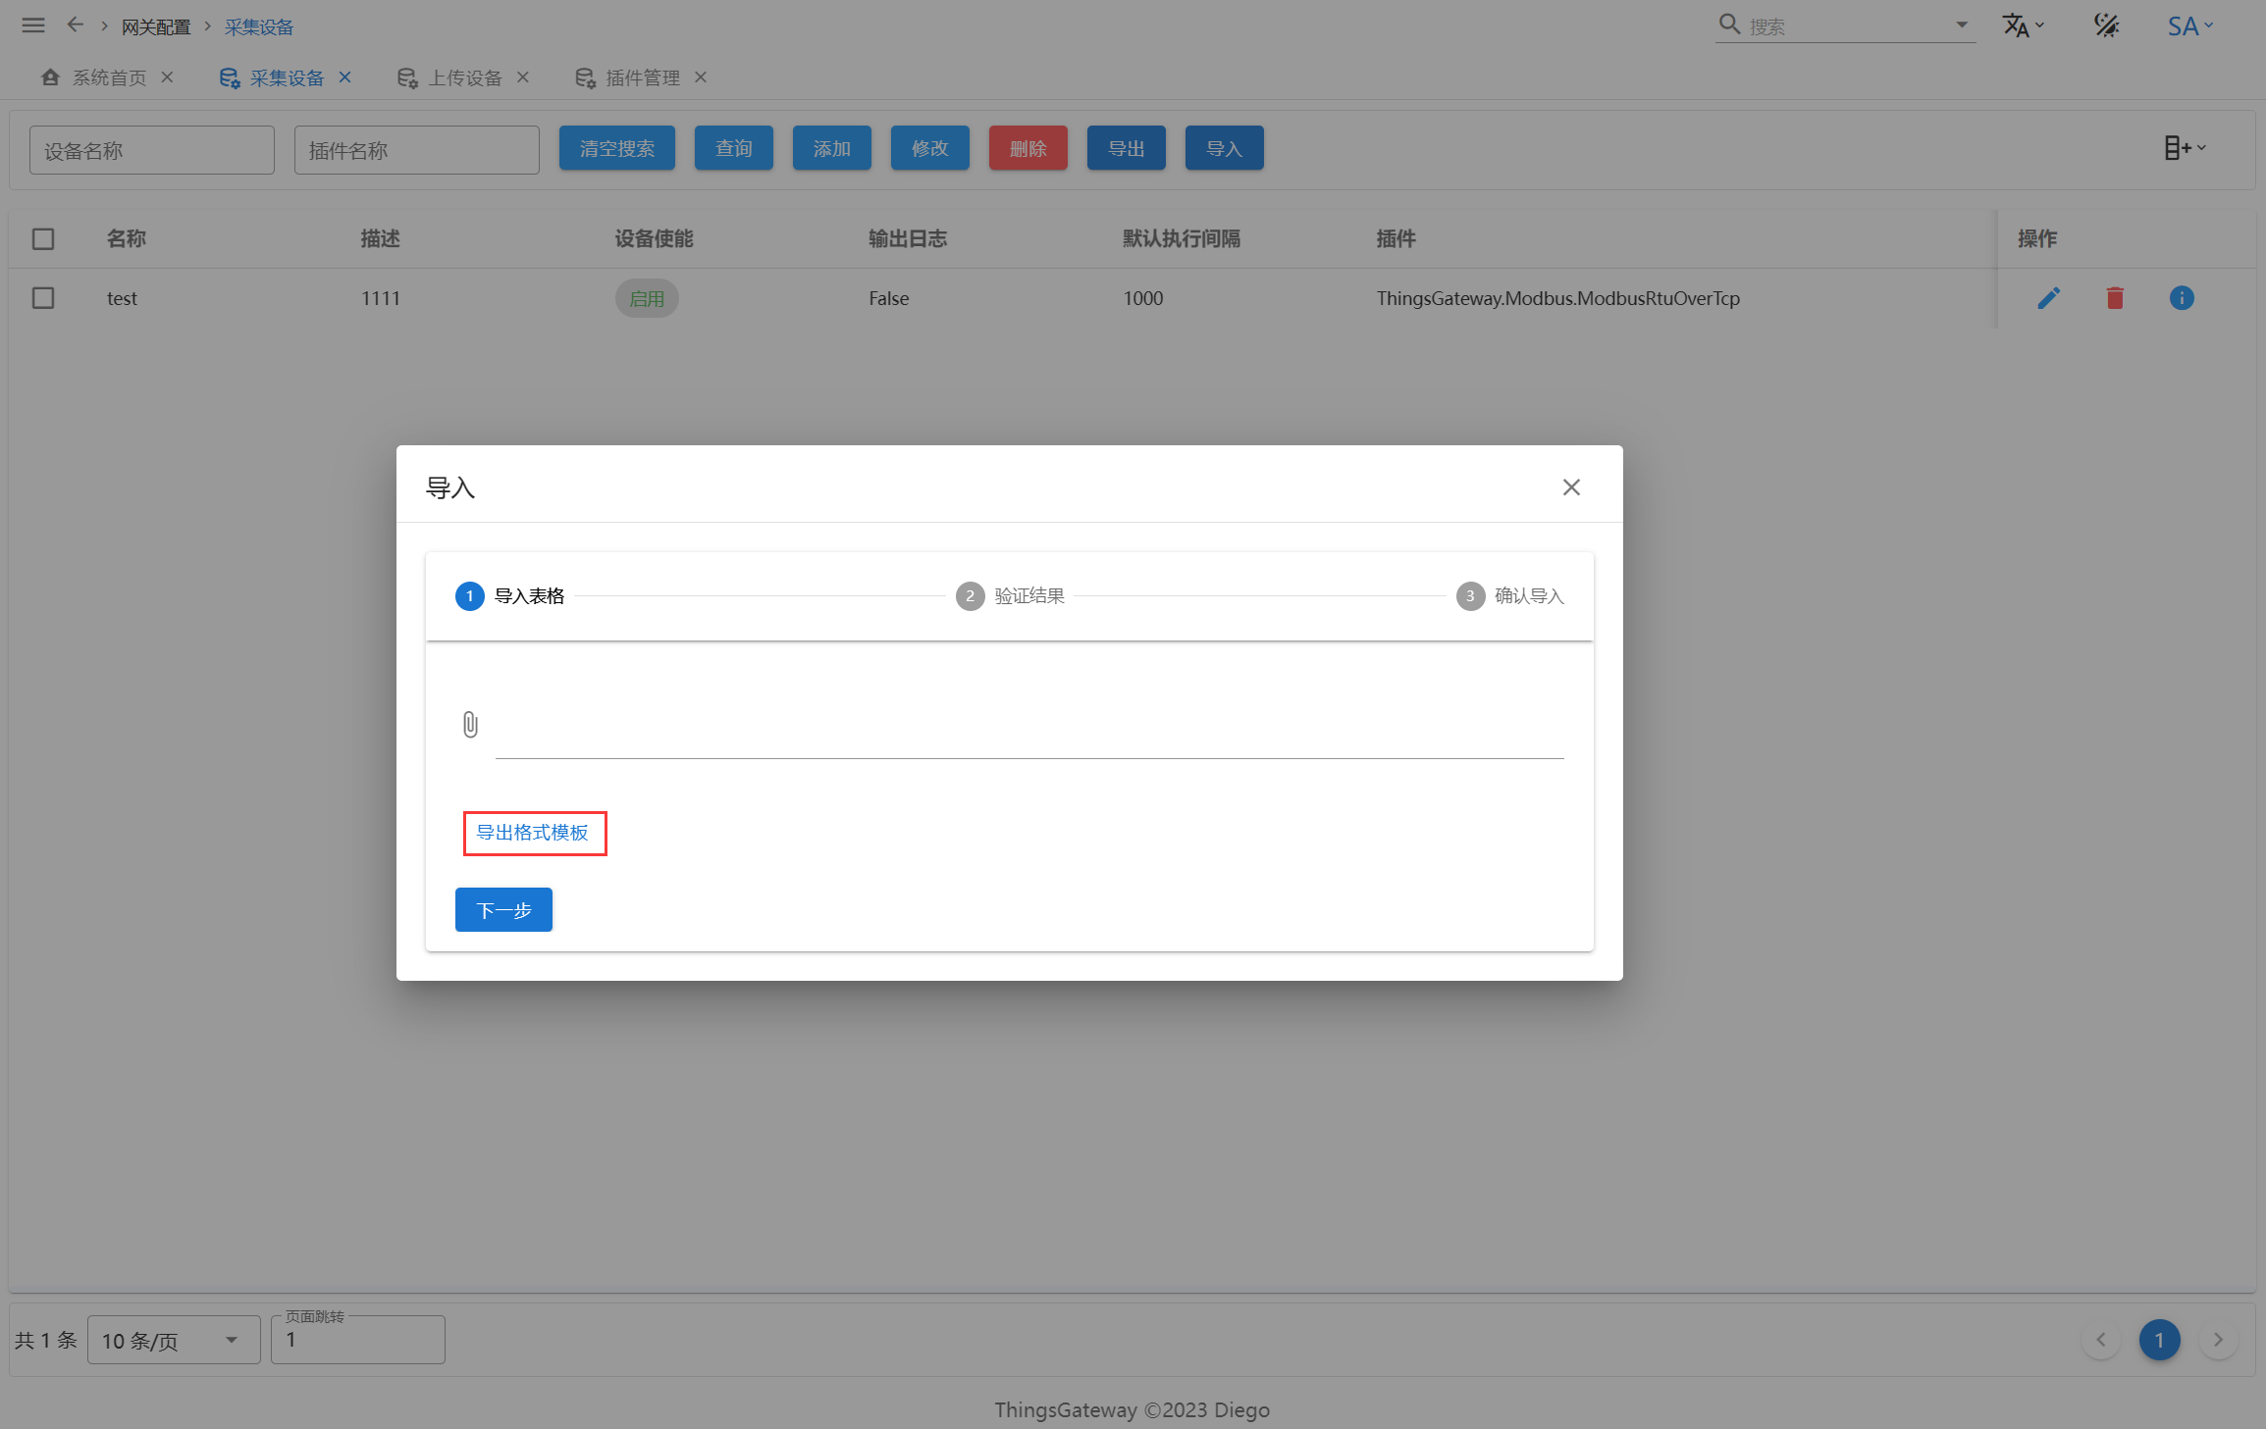This screenshot has height=1429, width=2266.
Task: Click the back arrow navigation icon
Action: coord(75,26)
